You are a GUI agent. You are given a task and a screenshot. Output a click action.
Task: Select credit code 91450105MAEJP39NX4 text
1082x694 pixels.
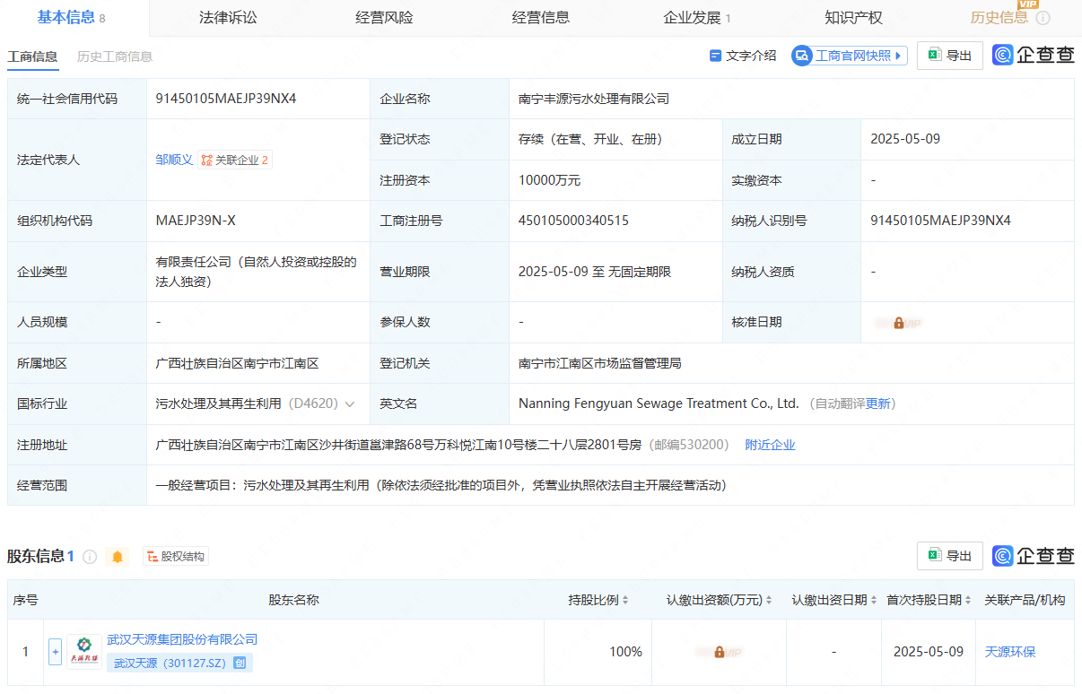[226, 99]
